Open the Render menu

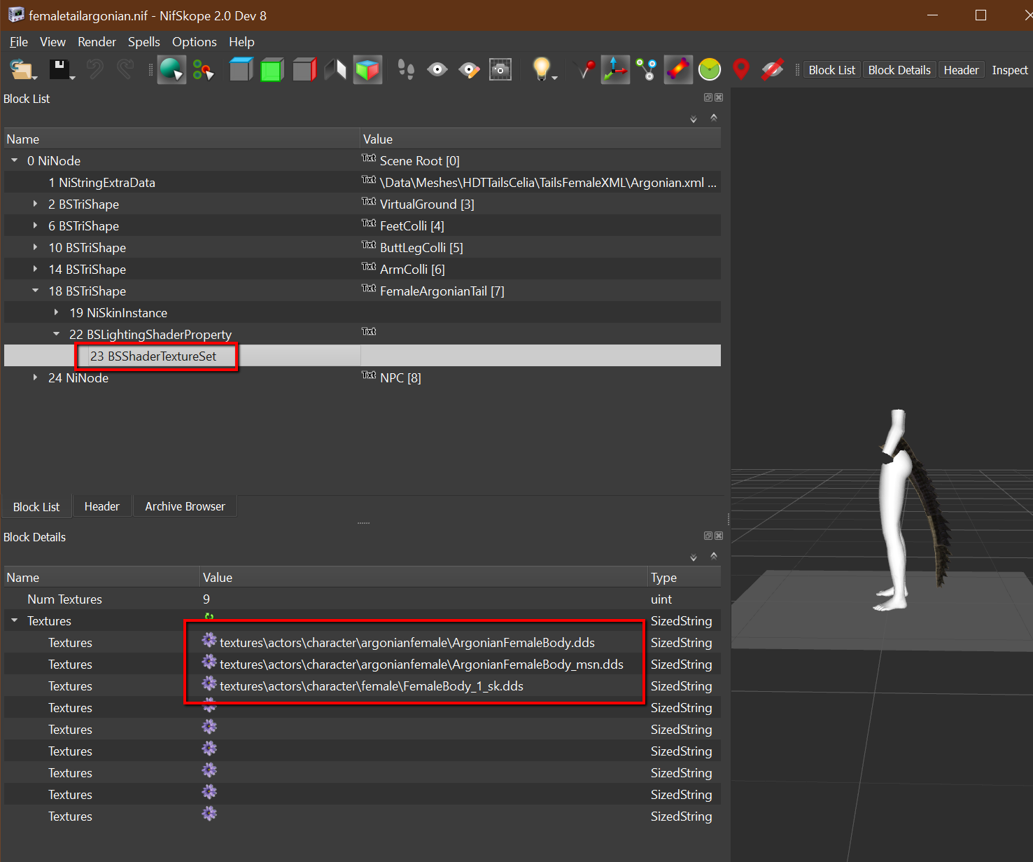(97, 42)
